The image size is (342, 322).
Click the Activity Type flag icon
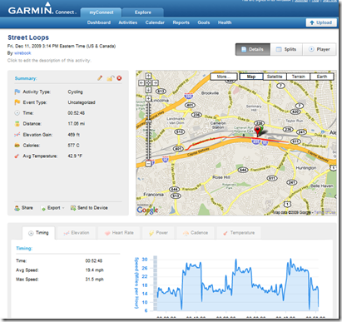click(x=17, y=92)
